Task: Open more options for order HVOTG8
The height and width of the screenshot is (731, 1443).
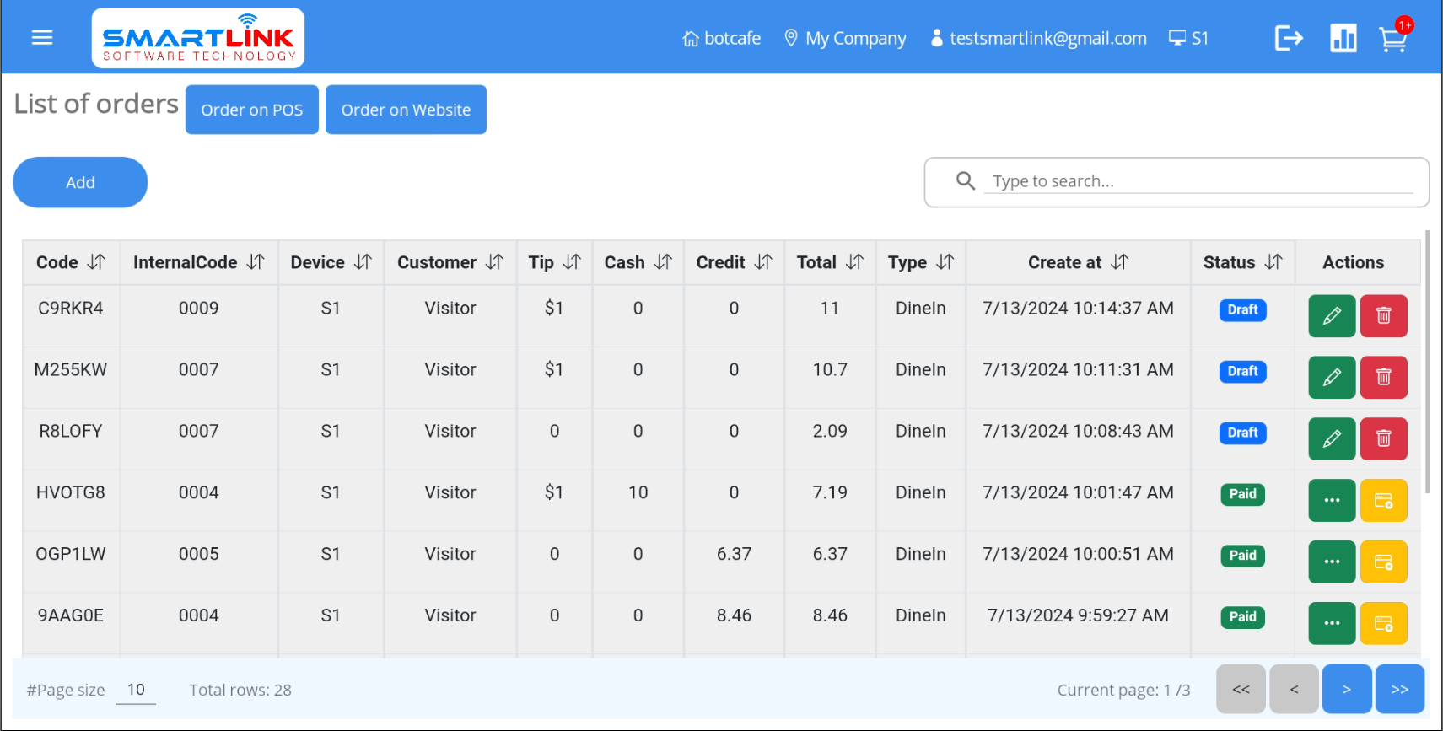Action: pyautogui.click(x=1332, y=501)
